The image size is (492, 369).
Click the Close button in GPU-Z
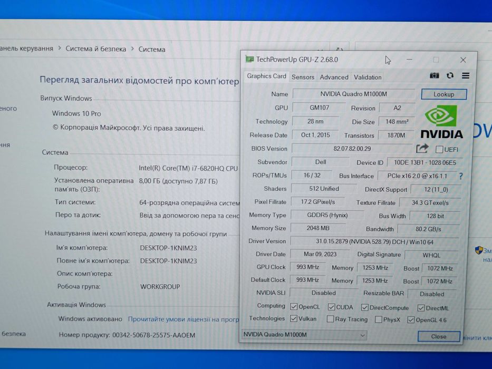coord(439,336)
